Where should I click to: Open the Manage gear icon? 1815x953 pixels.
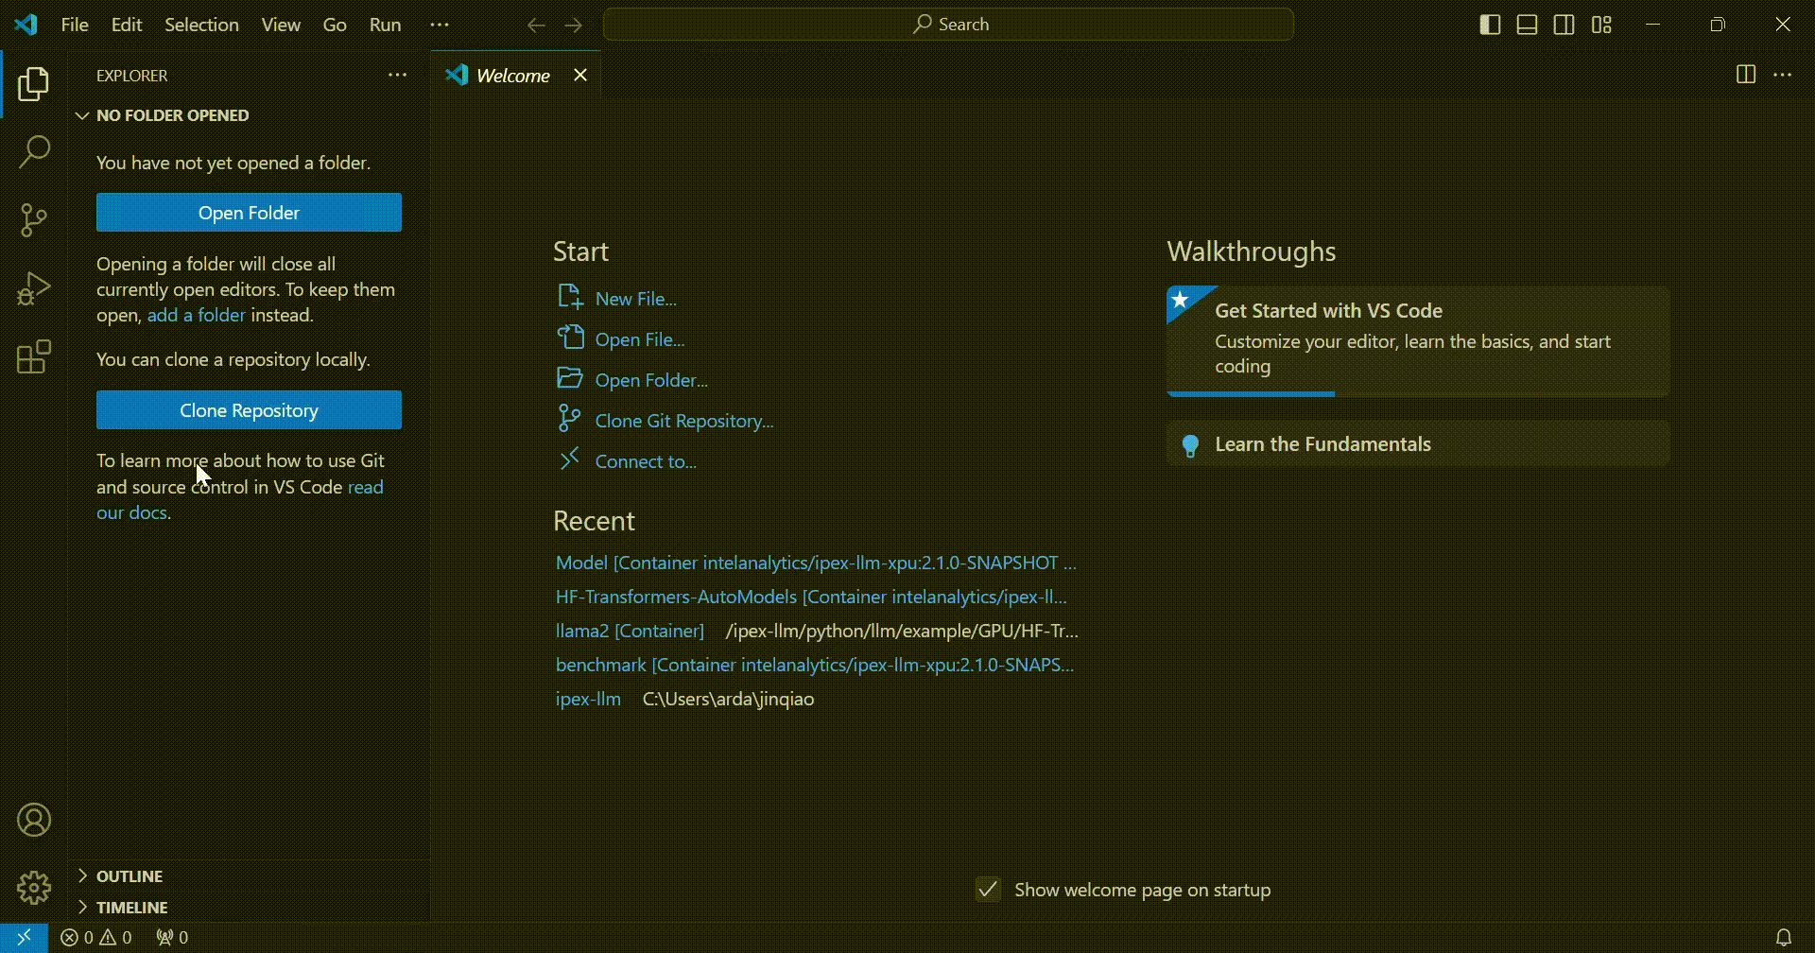[x=34, y=888]
